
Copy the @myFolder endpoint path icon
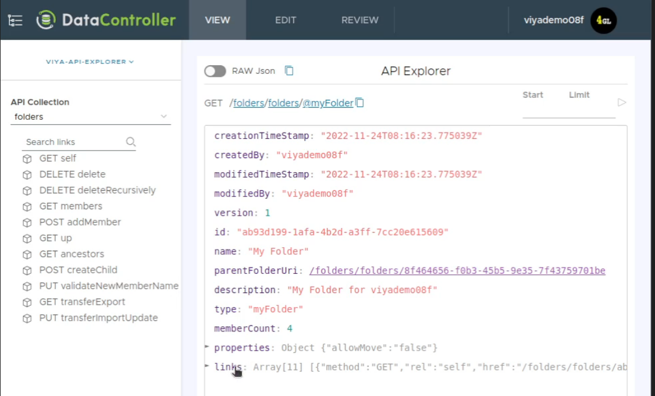(x=360, y=103)
